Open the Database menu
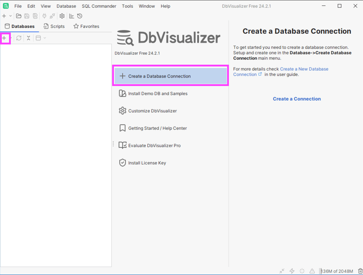The width and height of the screenshot is (363, 275). (66, 6)
